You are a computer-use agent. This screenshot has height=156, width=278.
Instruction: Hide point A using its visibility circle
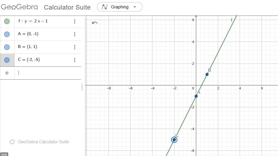point(7,34)
